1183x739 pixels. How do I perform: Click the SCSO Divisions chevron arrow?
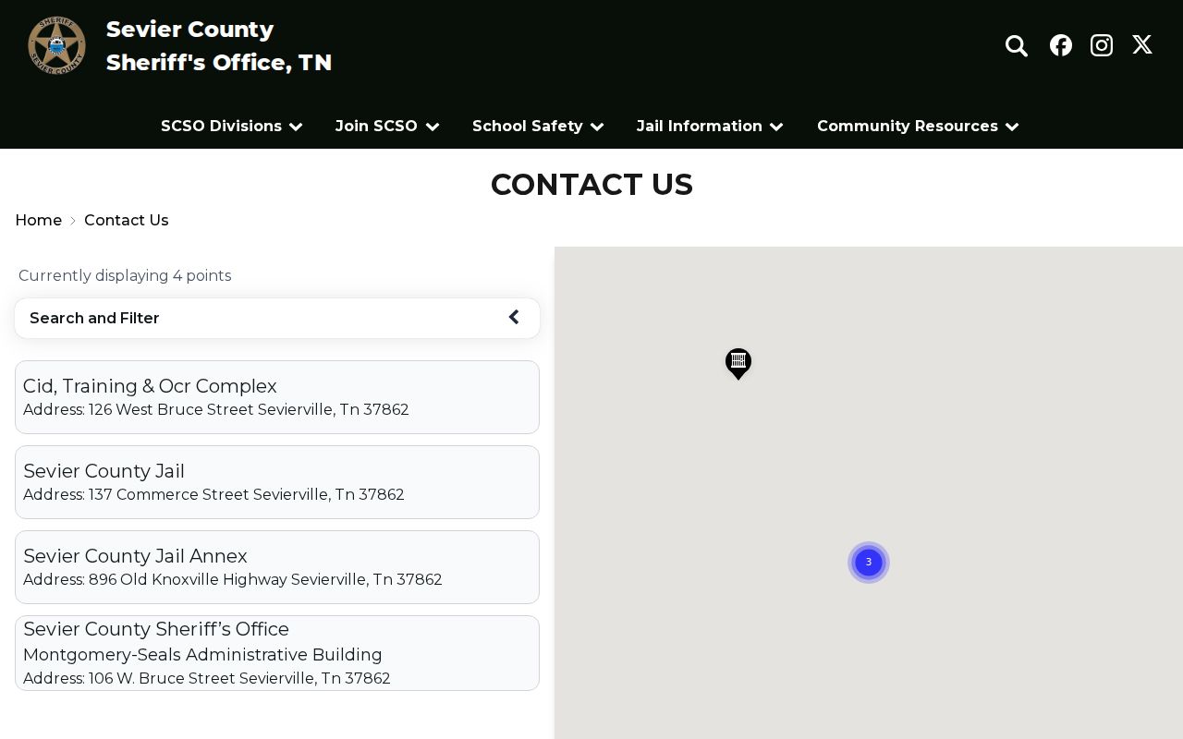click(x=296, y=127)
